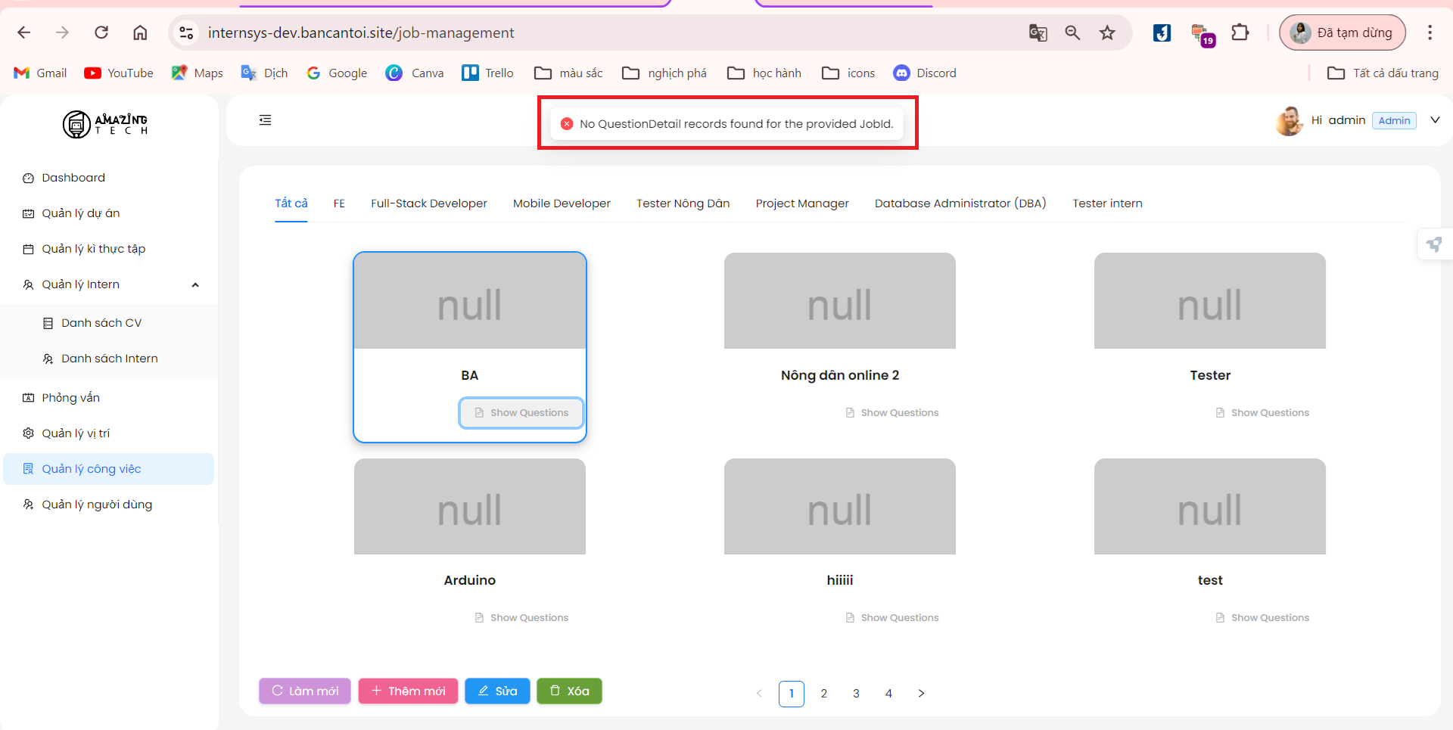1453x730 pixels.
Task: Click the Làm mới refresh button
Action: [x=305, y=691]
